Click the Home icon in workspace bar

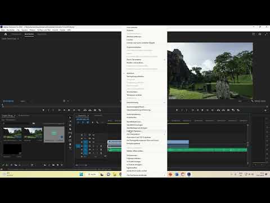(x=6, y=34)
